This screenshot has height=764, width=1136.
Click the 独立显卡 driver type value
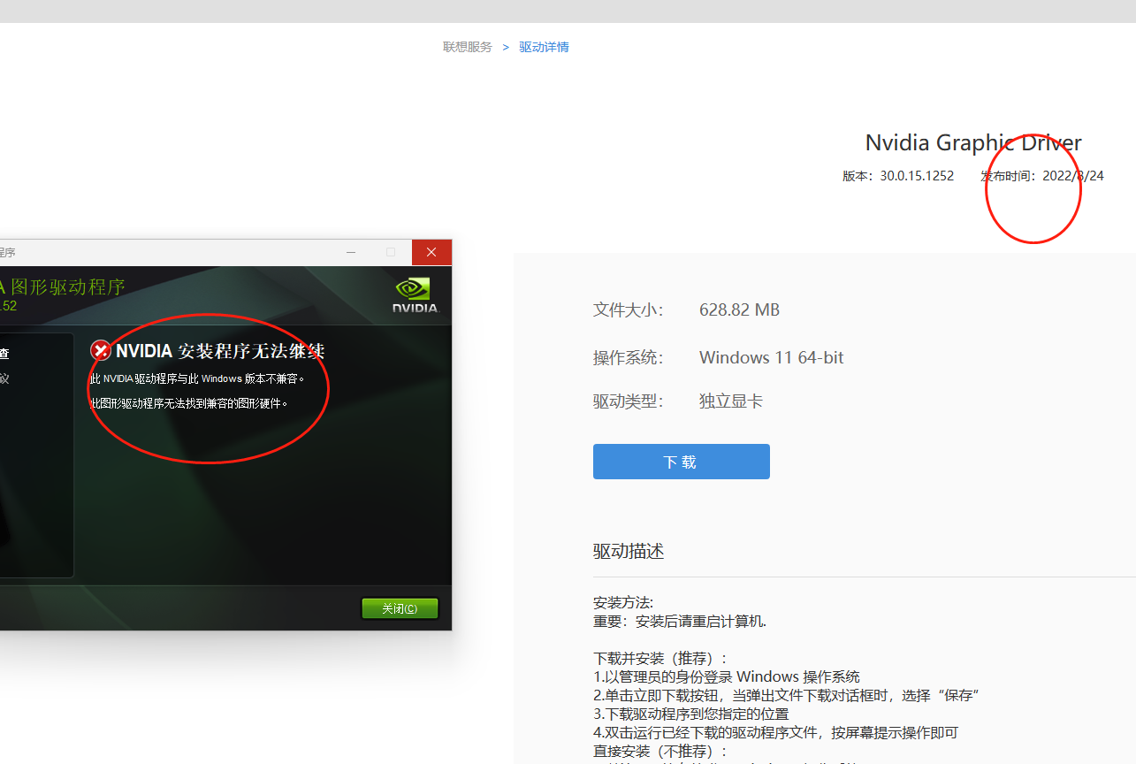[x=731, y=401]
